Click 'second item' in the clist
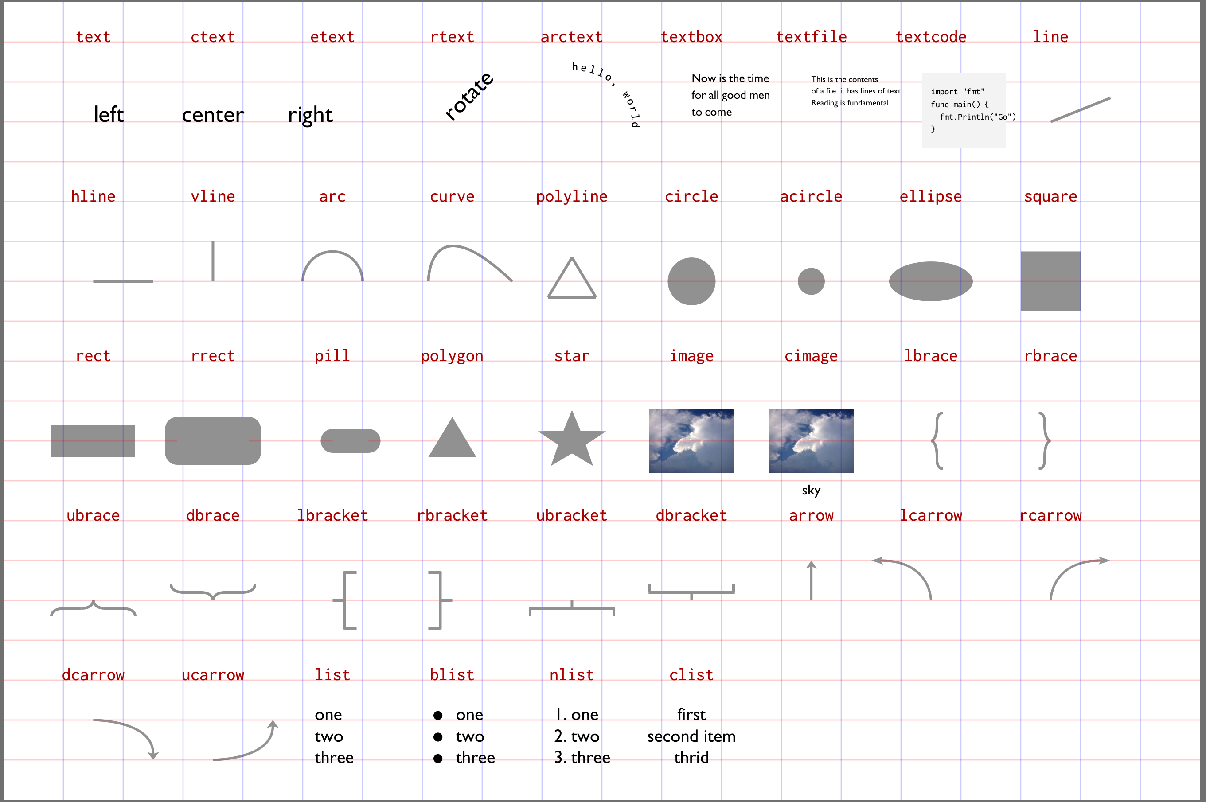Screen dimensions: 1206x802 tap(691, 736)
